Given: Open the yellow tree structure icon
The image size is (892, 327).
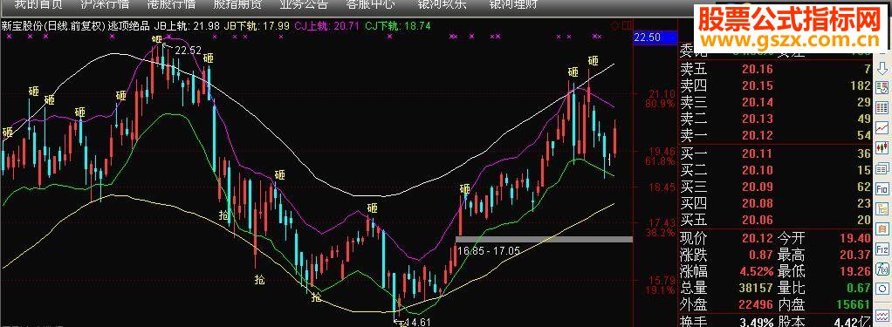Looking at the screenshot, I should (x=882, y=208).
